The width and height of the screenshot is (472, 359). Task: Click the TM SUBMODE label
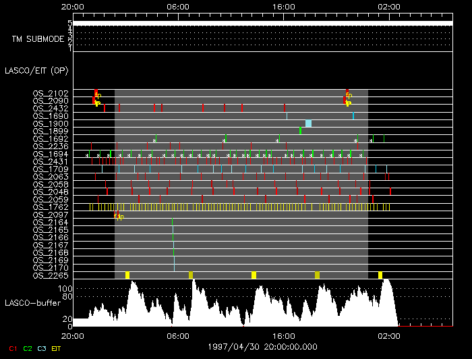[x=38, y=39]
